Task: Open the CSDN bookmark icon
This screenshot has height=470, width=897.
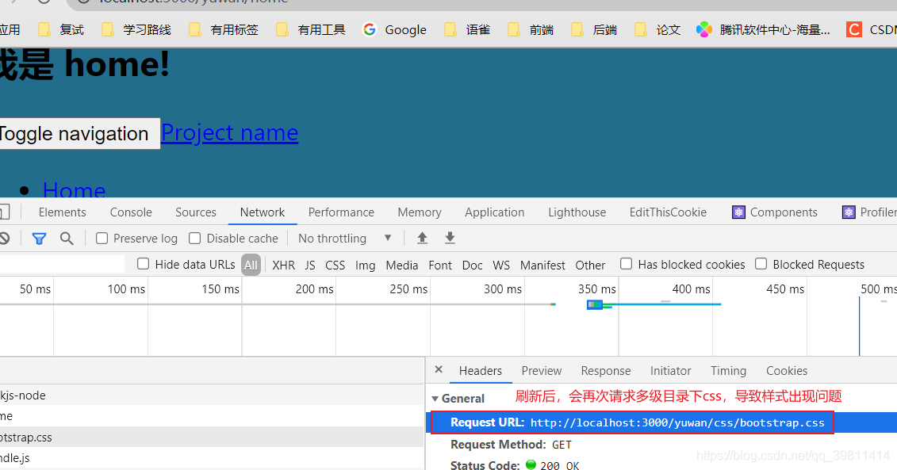Action: point(854,29)
